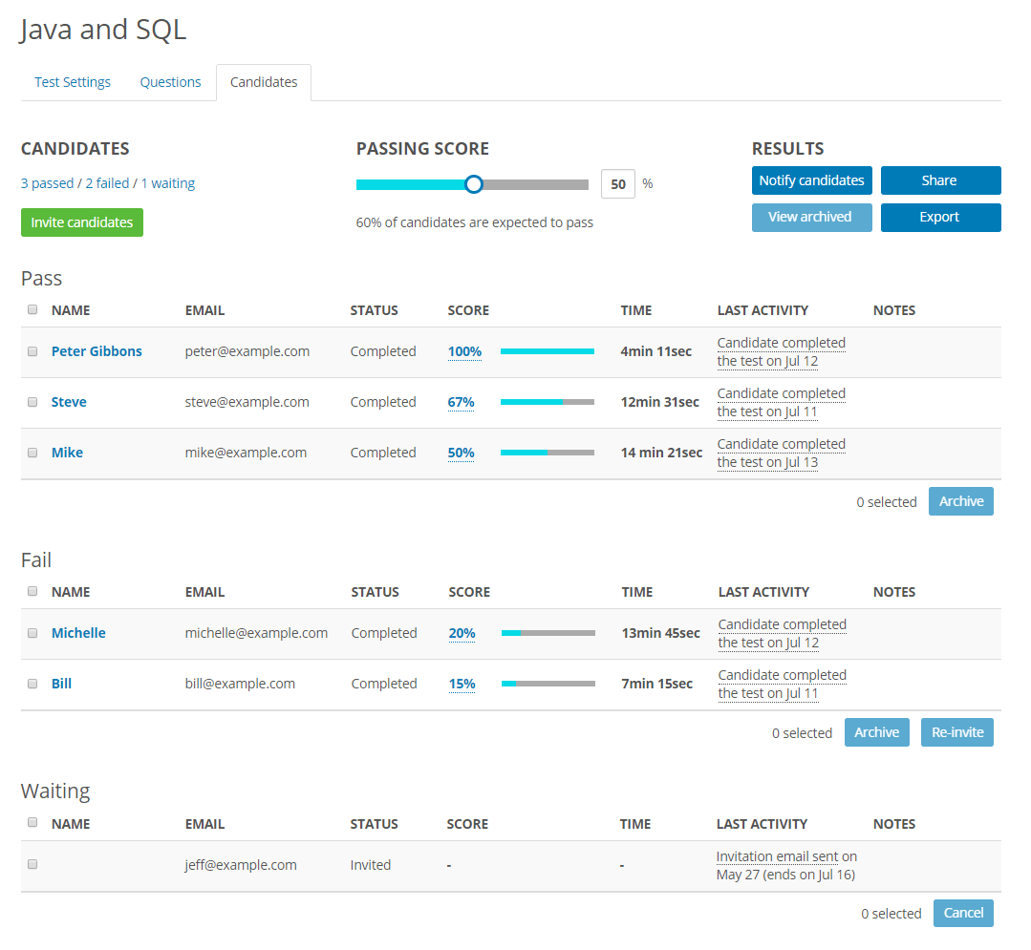The width and height of the screenshot is (1031, 950).
Task: Tick the checkbox for Michelle
Action: point(32,633)
